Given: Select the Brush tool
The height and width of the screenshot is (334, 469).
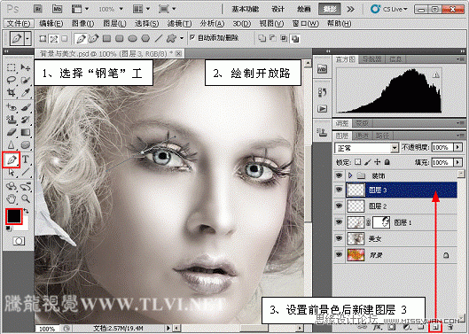Looking at the screenshot, I should click(26, 107).
